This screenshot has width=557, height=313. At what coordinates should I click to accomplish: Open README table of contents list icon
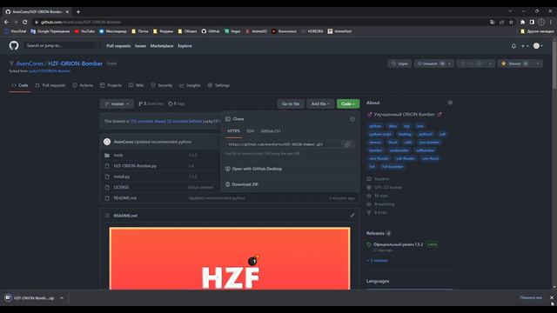pyautogui.click(x=107, y=216)
